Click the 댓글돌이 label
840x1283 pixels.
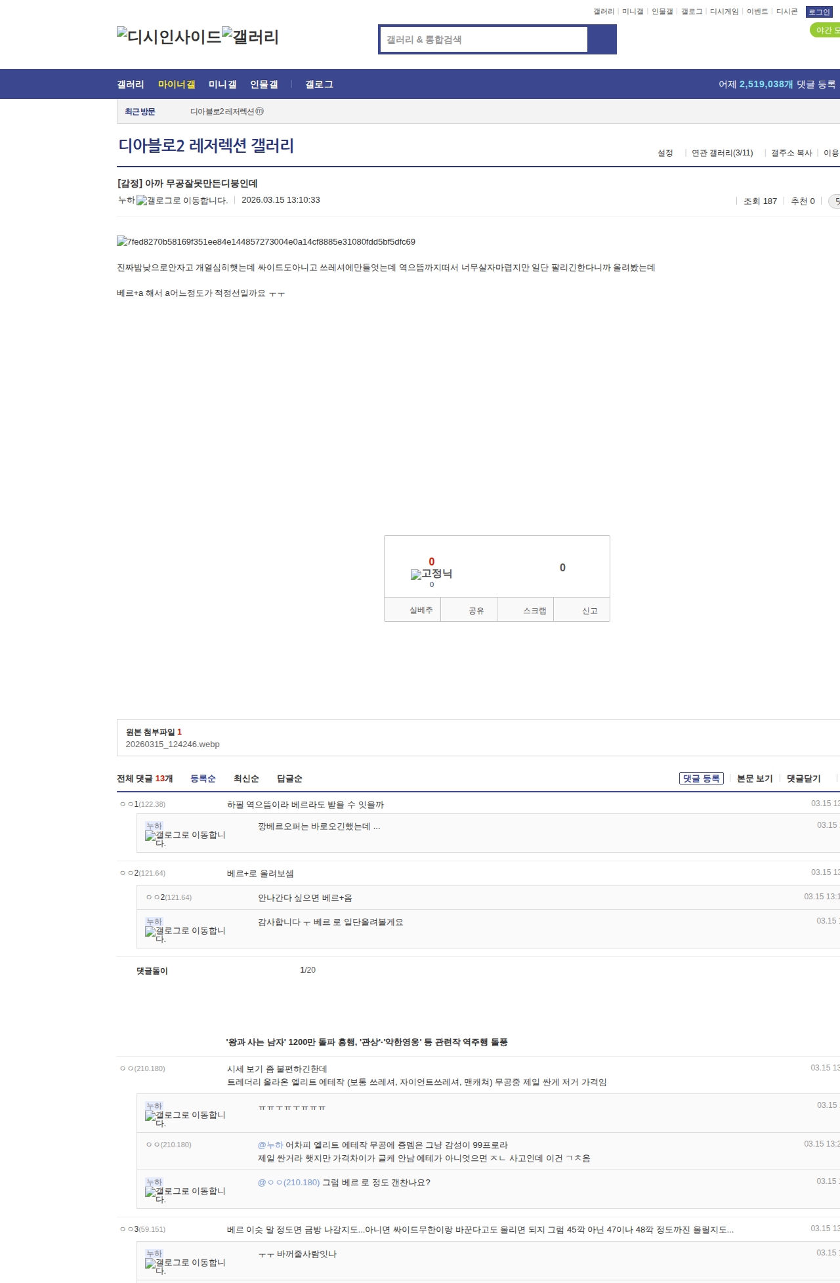(152, 971)
